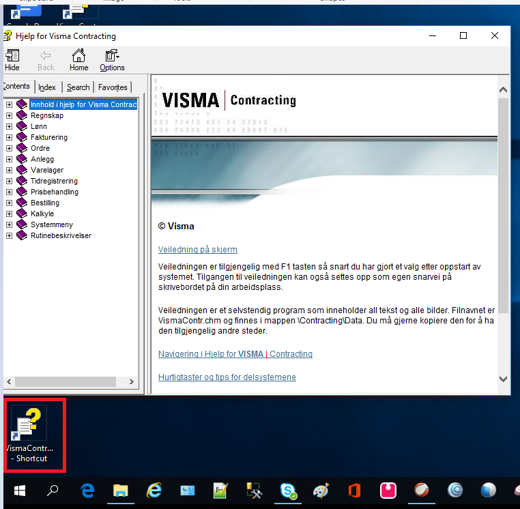
Task: Click the book icon beside Regnskap
Action: pyautogui.click(x=22, y=115)
